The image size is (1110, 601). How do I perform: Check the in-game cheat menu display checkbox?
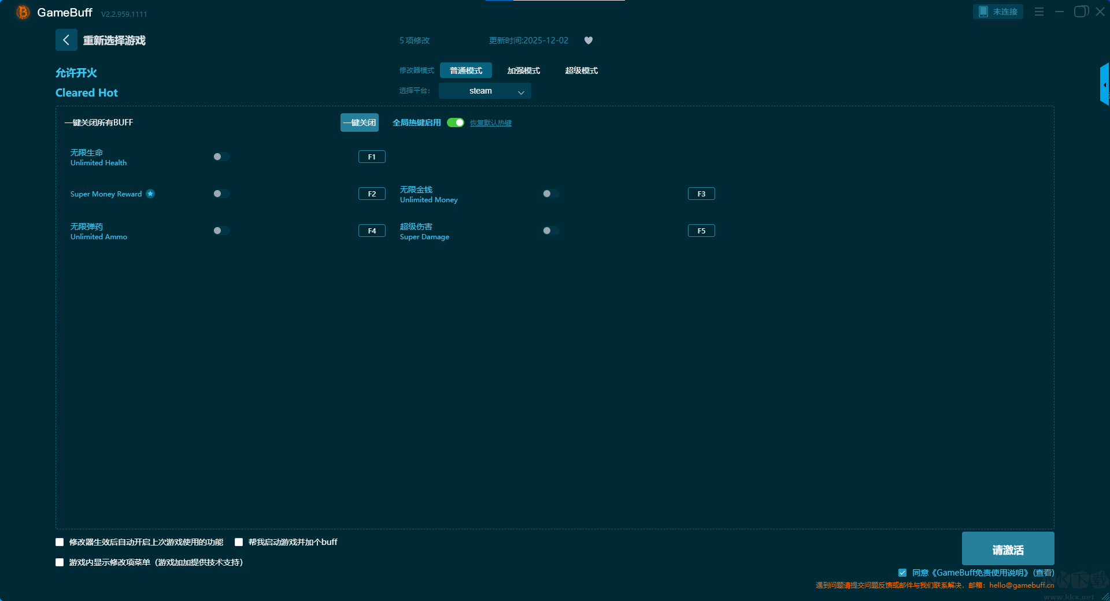pyautogui.click(x=60, y=562)
